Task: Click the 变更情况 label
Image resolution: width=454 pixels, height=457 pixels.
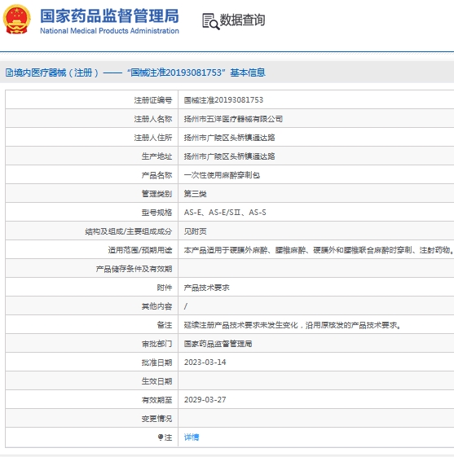Action: [x=156, y=419]
